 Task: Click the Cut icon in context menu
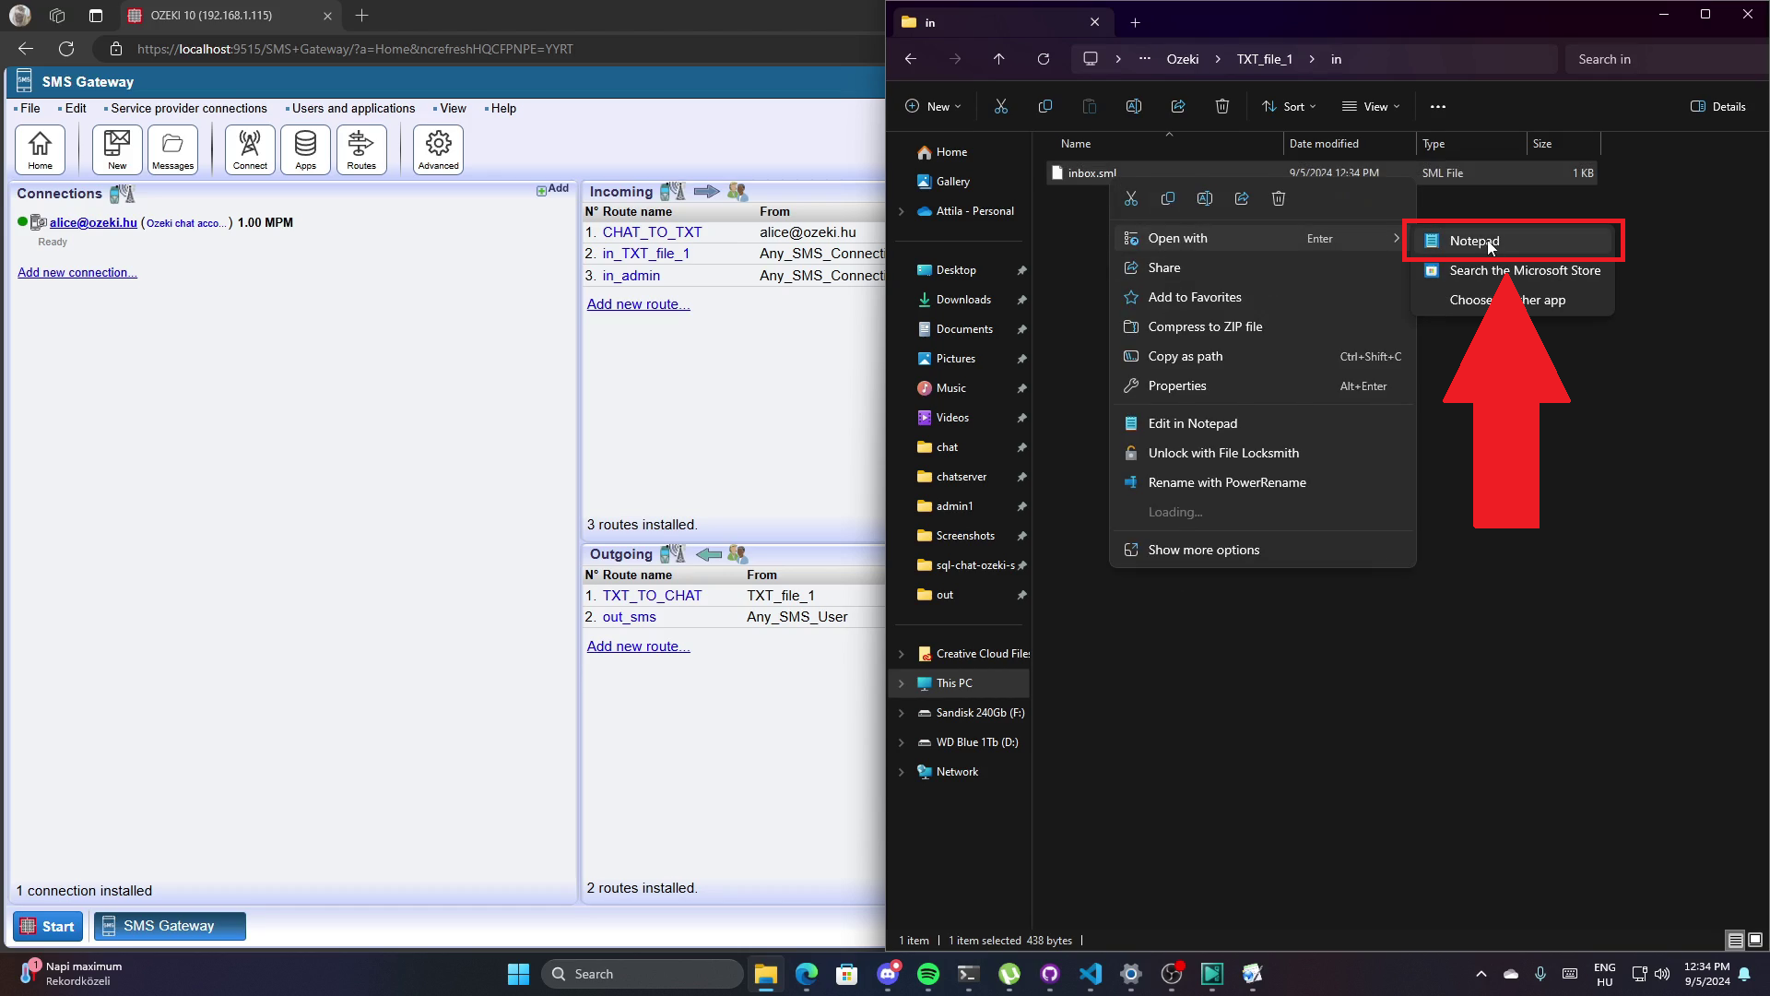[x=1131, y=198]
